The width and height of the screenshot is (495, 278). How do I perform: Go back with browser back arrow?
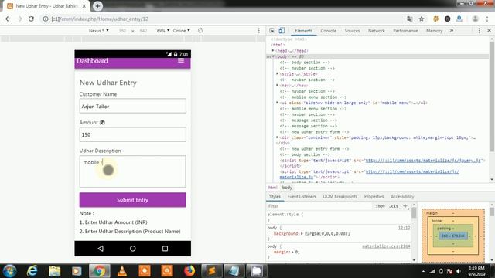[x=9, y=19]
